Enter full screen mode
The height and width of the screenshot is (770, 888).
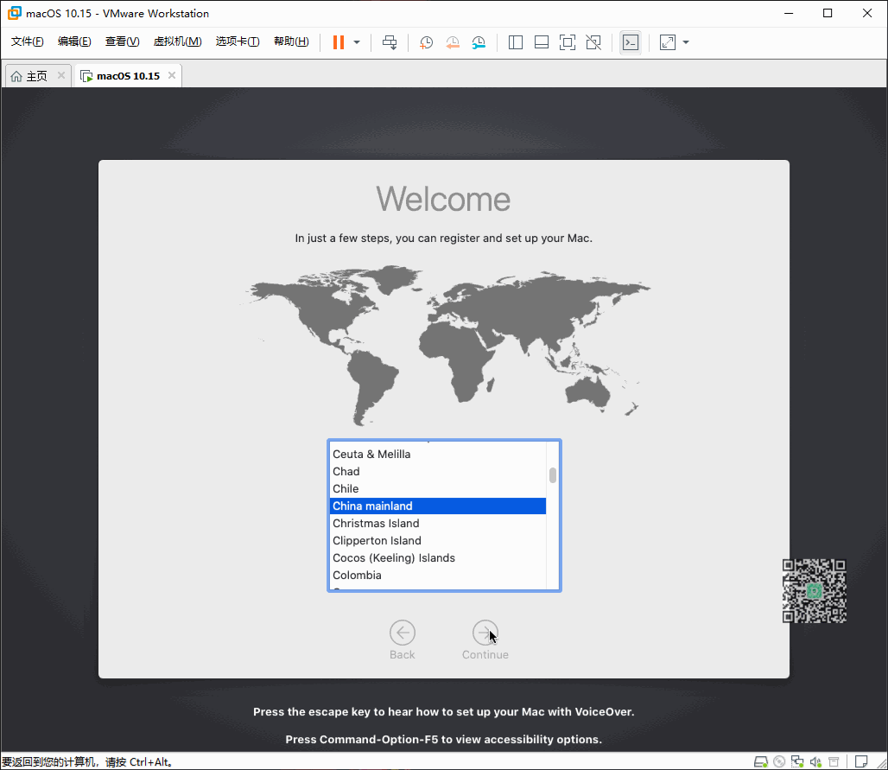[x=568, y=42]
